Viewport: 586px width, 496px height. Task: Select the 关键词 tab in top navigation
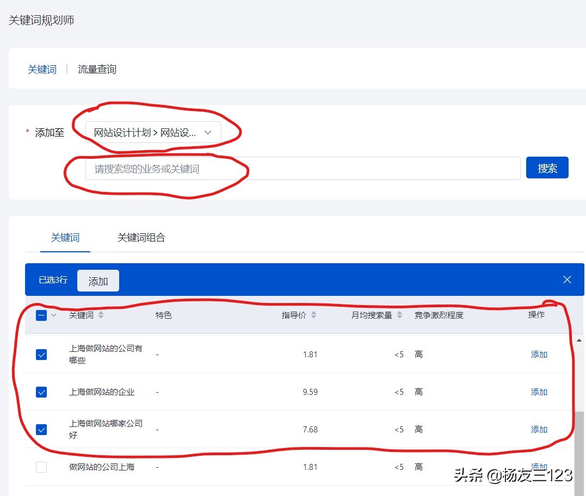click(x=42, y=69)
